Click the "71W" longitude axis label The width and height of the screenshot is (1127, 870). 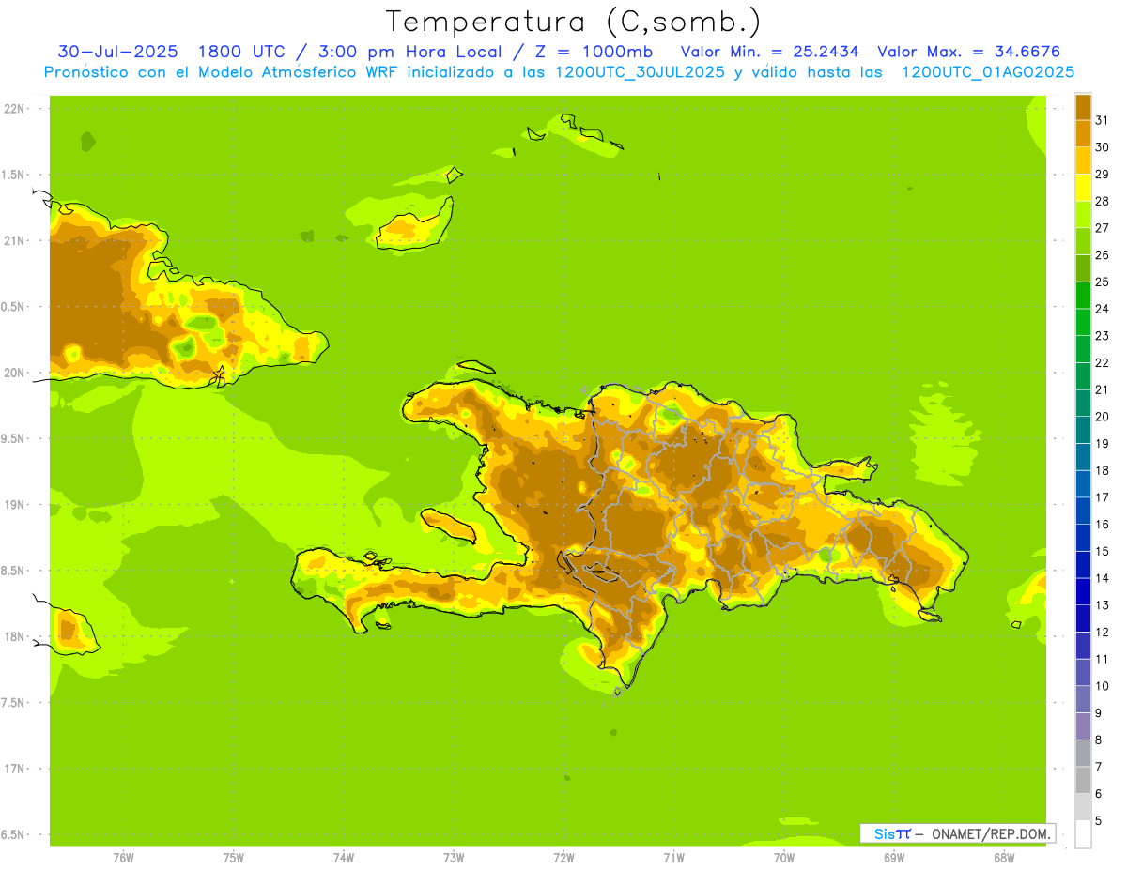[x=673, y=857]
